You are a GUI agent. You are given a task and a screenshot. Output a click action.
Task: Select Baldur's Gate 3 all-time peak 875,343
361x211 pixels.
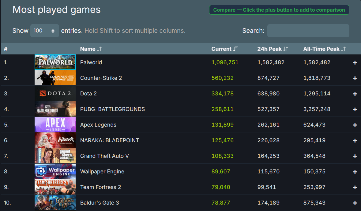pos(314,203)
